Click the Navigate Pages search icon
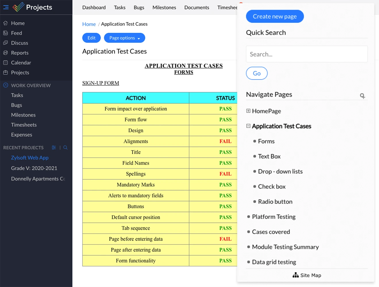This screenshot has height=287, width=379. (x=362, y=96)
